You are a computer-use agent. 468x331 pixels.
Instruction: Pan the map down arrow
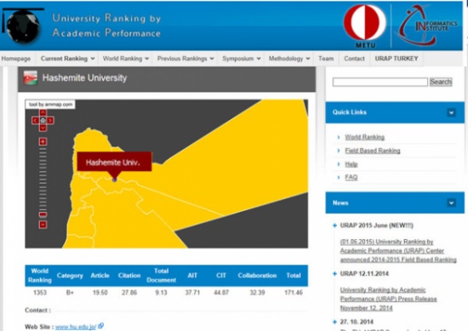click(x=43, y=128)
